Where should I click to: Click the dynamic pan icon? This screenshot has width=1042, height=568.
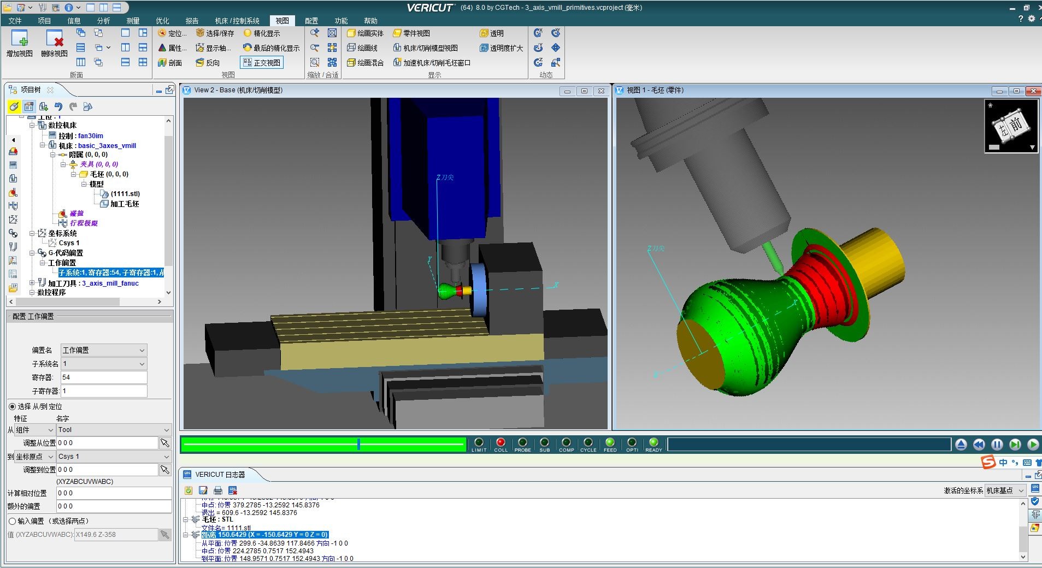pos(556,48)
